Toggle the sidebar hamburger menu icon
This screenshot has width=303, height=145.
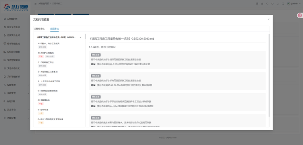(x=35, y=4)
